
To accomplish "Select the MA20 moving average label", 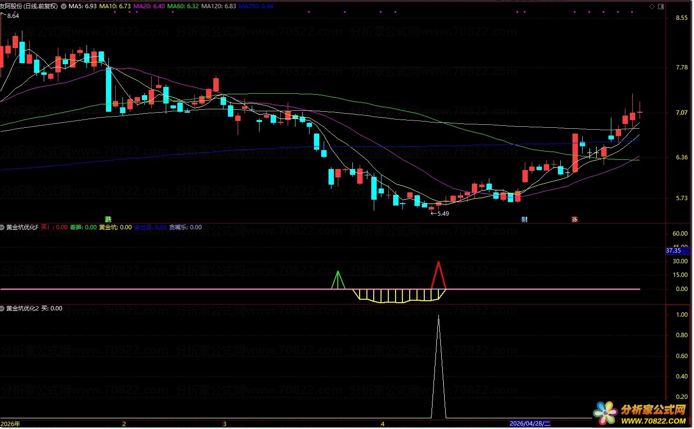I will pyautogui.click(x=149, y=6).
